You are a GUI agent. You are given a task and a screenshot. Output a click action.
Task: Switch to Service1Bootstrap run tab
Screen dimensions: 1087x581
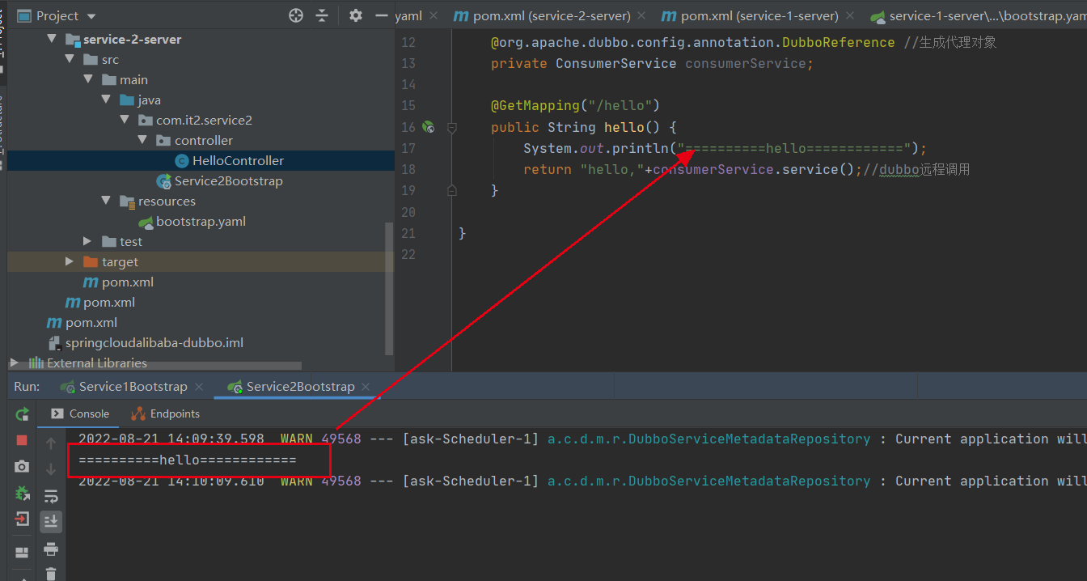pyautogui.click(x=133, y=387)
